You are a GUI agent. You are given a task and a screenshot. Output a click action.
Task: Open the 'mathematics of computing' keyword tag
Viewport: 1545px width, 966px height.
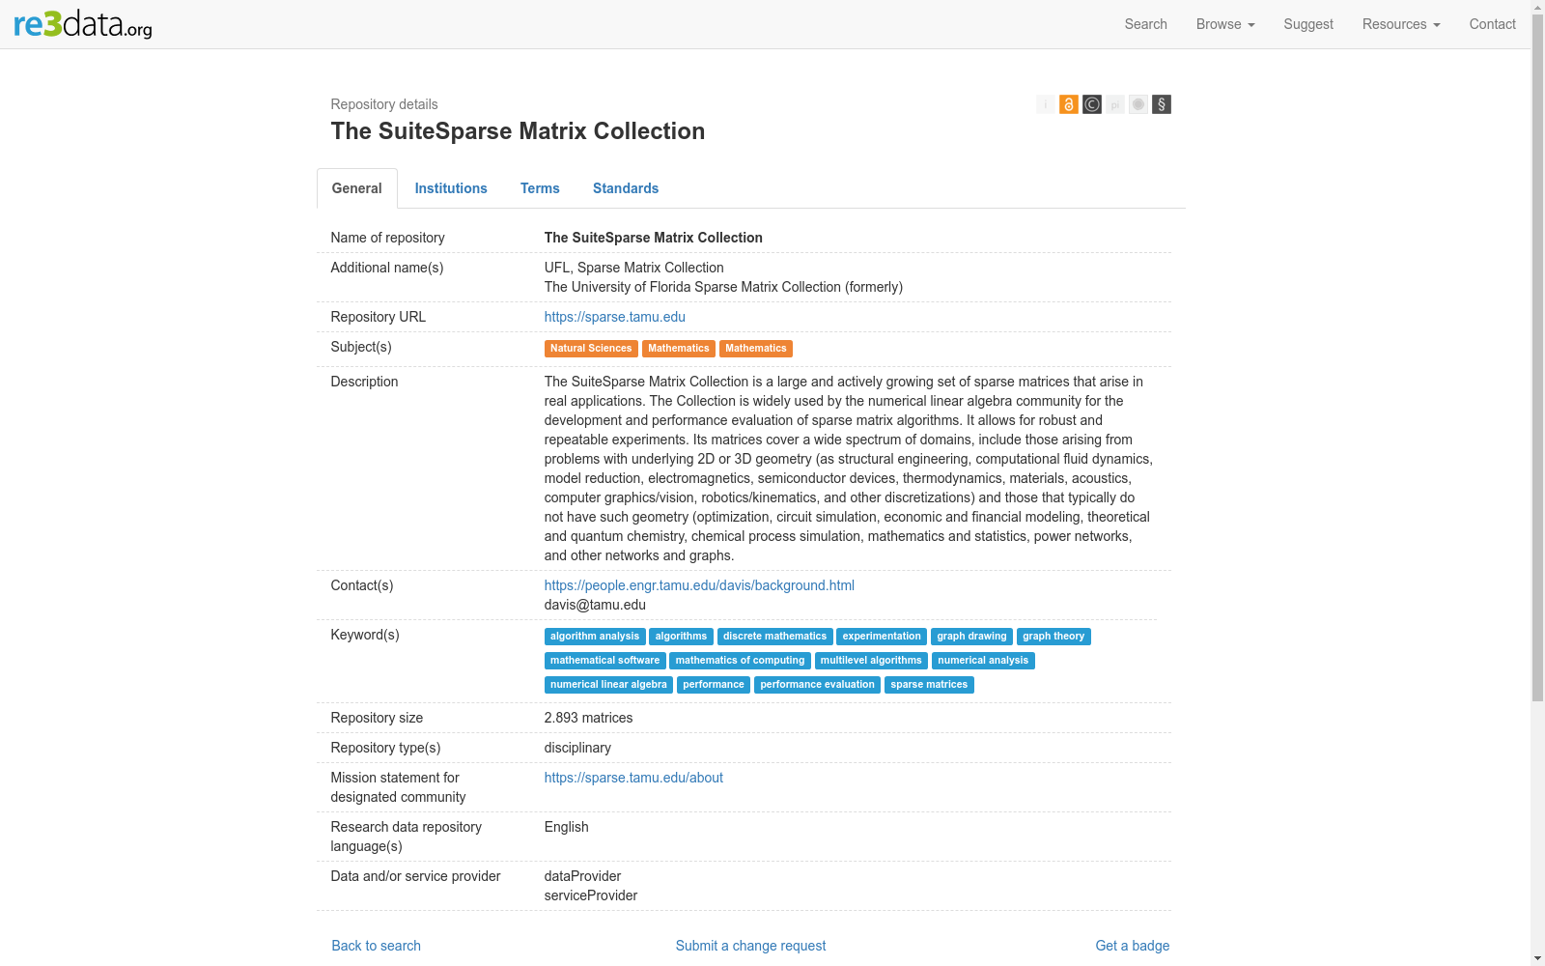click(740, 661)
